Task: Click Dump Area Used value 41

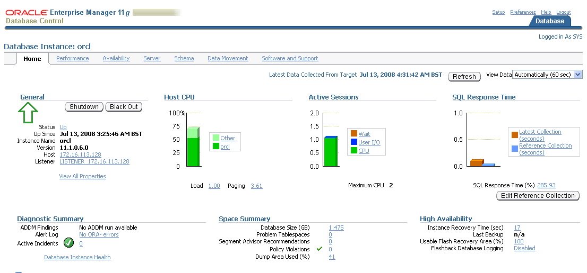Action: coord(332,257)
